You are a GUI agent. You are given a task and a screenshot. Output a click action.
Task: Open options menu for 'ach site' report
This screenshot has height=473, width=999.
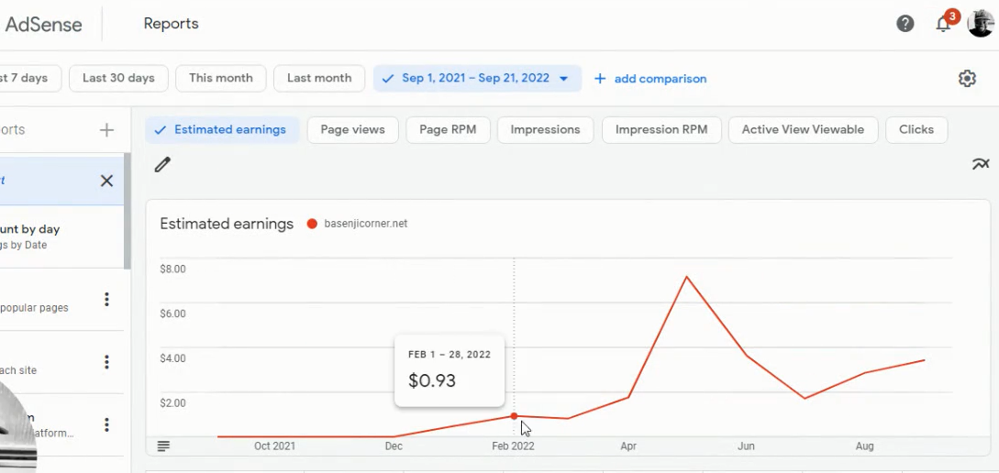[106, 362]
